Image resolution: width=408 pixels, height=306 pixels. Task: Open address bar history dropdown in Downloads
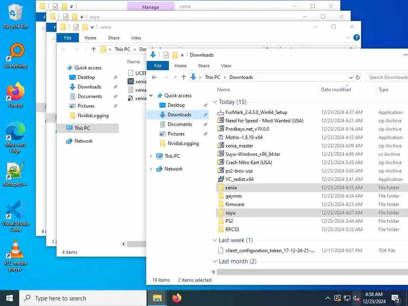click(351, 77)
